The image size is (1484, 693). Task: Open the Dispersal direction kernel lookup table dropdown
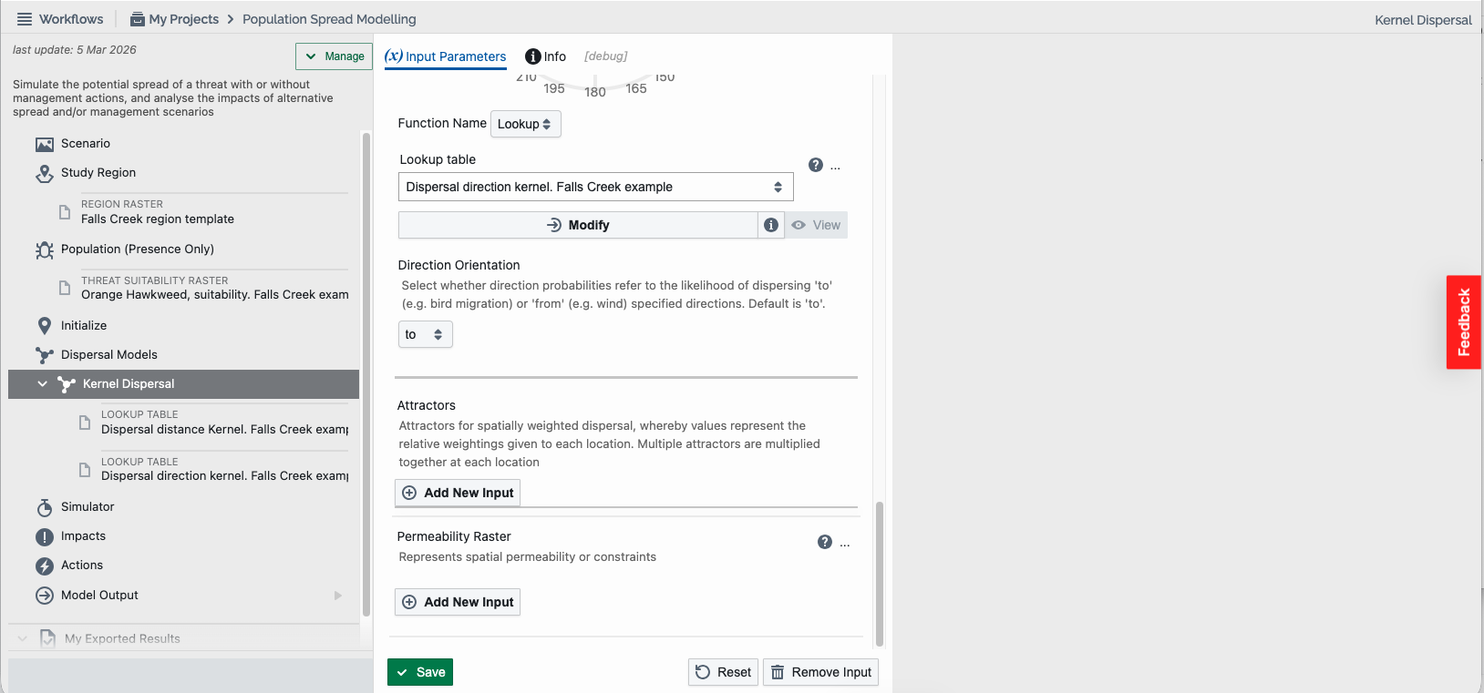595,187
